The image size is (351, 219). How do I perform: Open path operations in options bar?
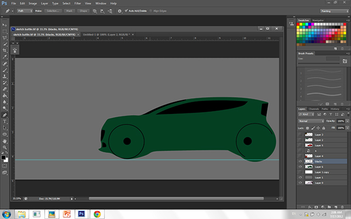click(95, 11)
